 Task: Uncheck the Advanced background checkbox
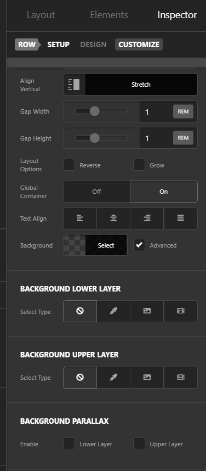pyautogui.click(x=139, y=245)
